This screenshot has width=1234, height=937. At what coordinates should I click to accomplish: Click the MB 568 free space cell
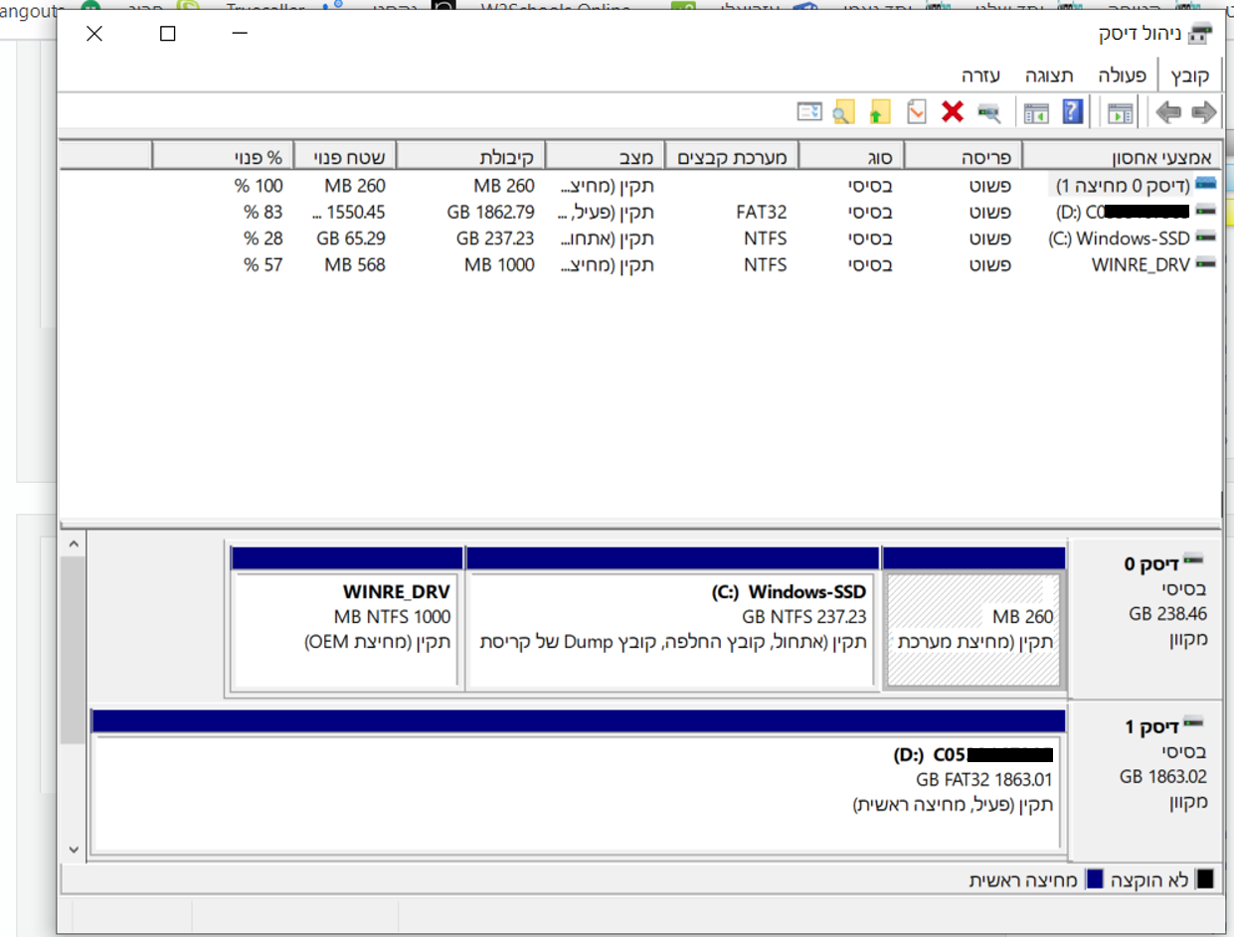click(x=355, y=264)
